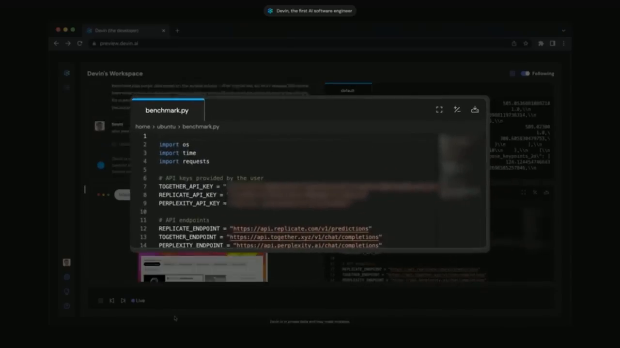The height and width of the screenshot is (348, 620).
Task: Jump to Live in the timeline
Action: pos(138,301)
